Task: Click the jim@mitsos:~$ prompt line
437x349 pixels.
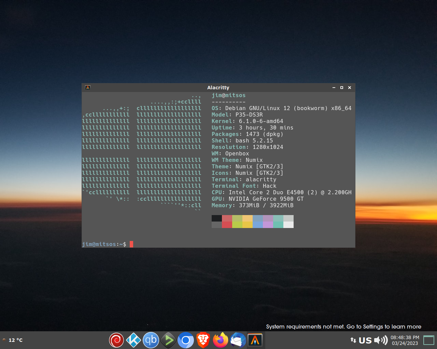Action: pyautogui.click(x=108, y=244)
